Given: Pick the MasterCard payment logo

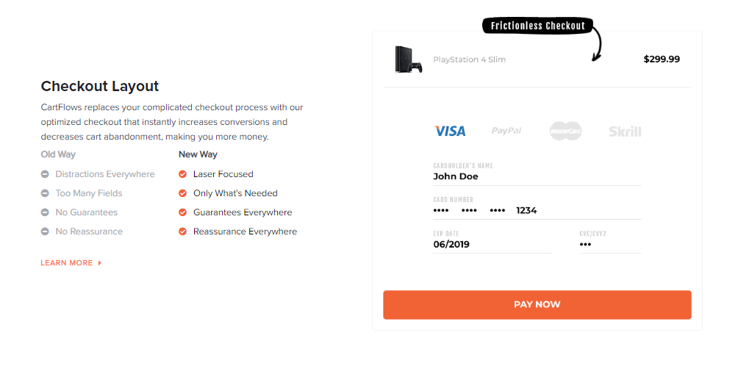Looking at the screenshot, I should coord(565,131).
